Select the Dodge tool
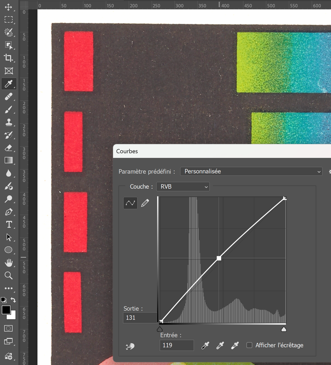 coord(9,199)
